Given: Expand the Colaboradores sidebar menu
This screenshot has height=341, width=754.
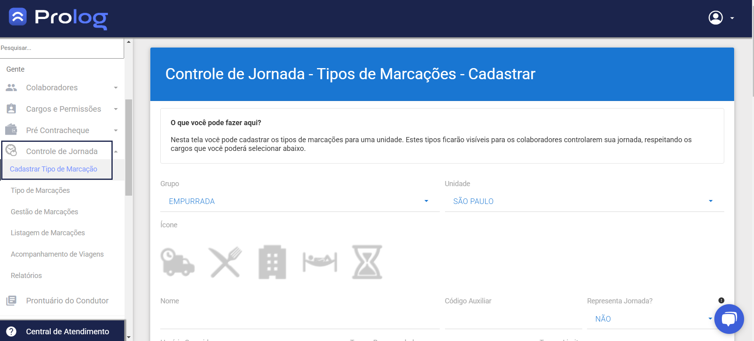Looking at the screenshot, I should click(61, 88).
